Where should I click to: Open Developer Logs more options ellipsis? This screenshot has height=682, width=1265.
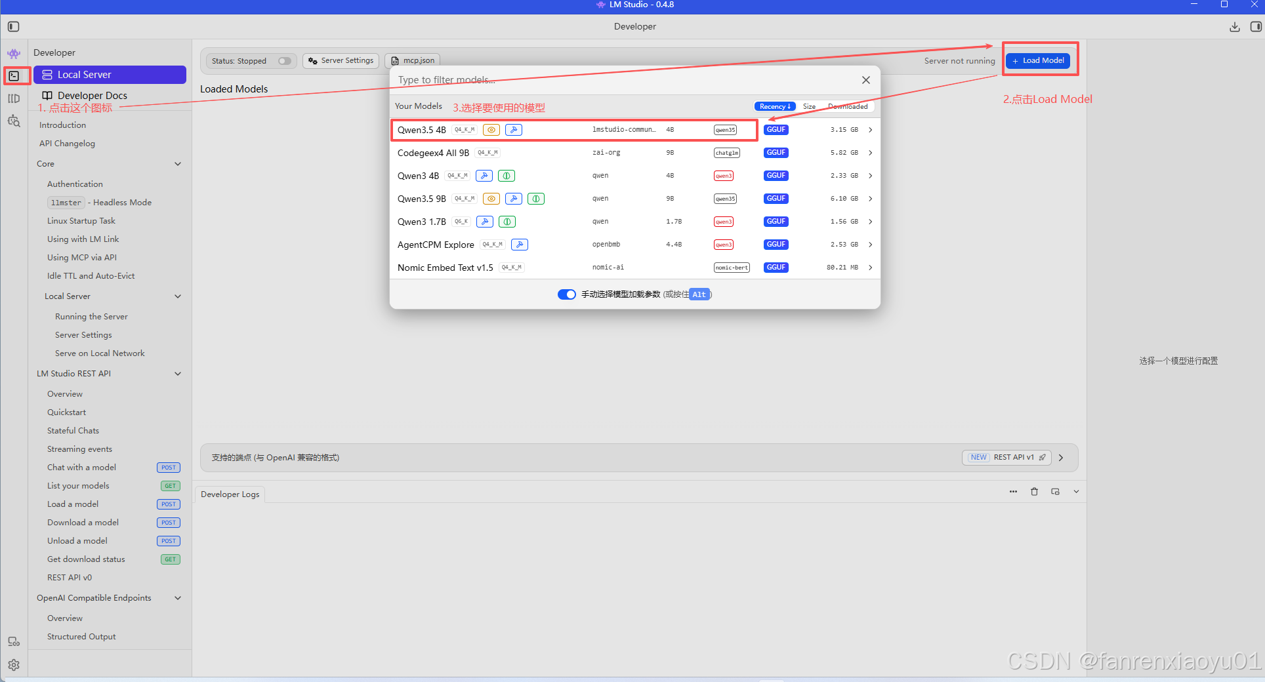pyautogui.click(x=1013, y=491)
